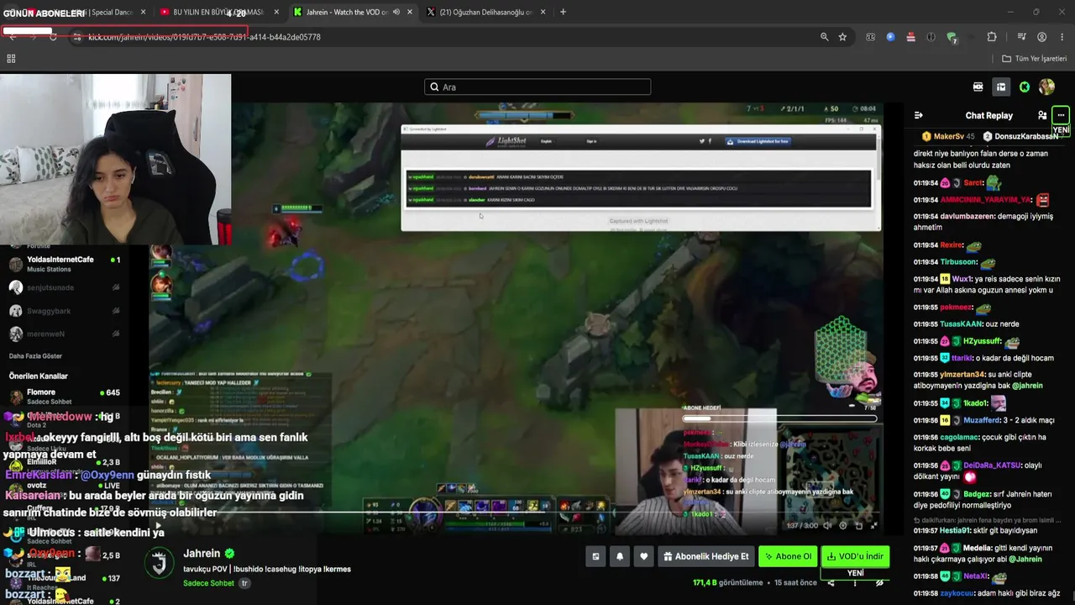Open Flomore recommended channel
Viewport: 1075px width, 605px height.
pyautogui.click(x=66, y=397)
